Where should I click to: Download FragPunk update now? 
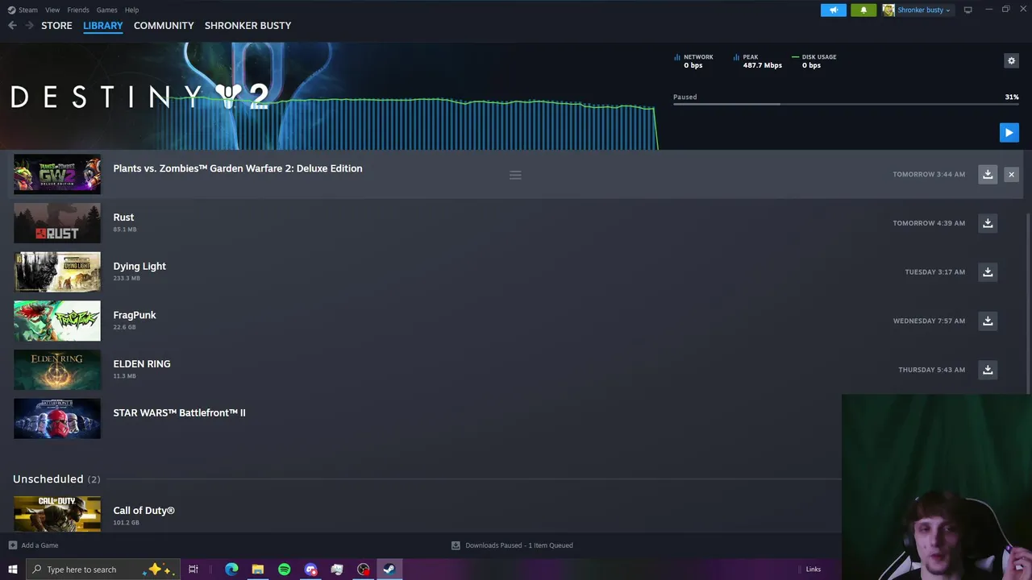pyautogui.click(x=988, y=321)
